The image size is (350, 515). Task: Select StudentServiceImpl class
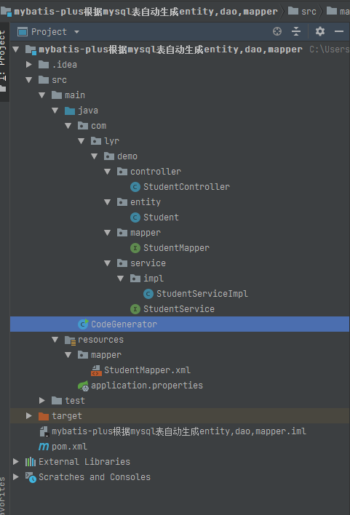click(x=202, y=294)
